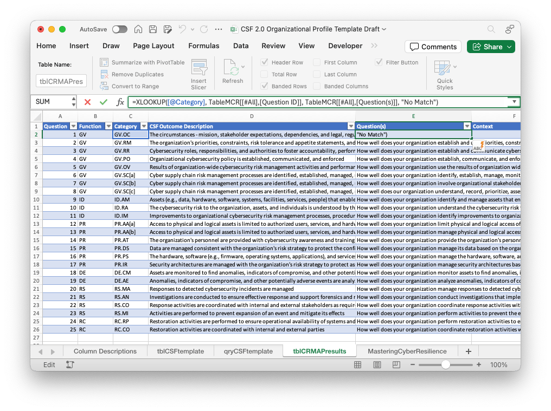Confirm formula entry with green checkmark
The width and height of the screenshot is (551, 411).
(x=103, y=102)
